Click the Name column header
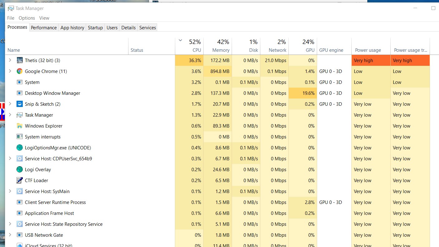The height and width of the screenshot is (247, 439). (14, 50)
